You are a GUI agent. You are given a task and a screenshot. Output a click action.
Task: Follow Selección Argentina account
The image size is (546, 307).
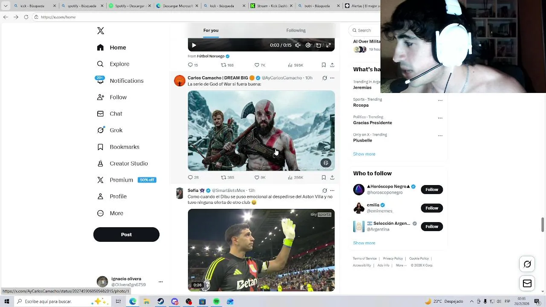[x=432, y=226]
